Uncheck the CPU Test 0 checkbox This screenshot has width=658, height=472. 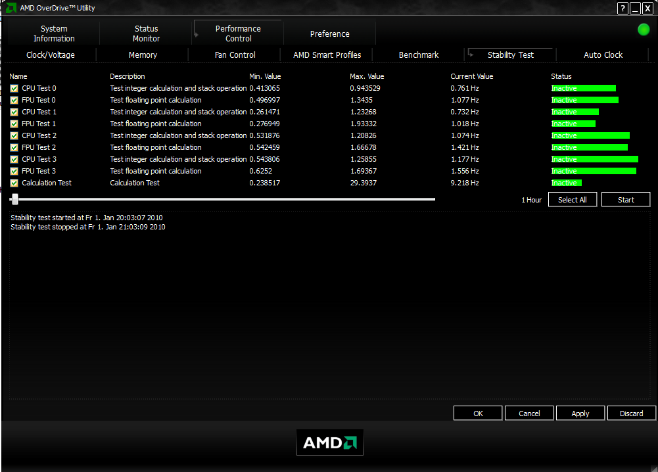click(x=14, y=88)
